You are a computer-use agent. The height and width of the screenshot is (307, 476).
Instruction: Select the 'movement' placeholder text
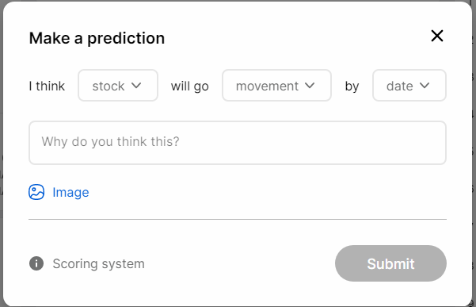click(x=267, y=86)
